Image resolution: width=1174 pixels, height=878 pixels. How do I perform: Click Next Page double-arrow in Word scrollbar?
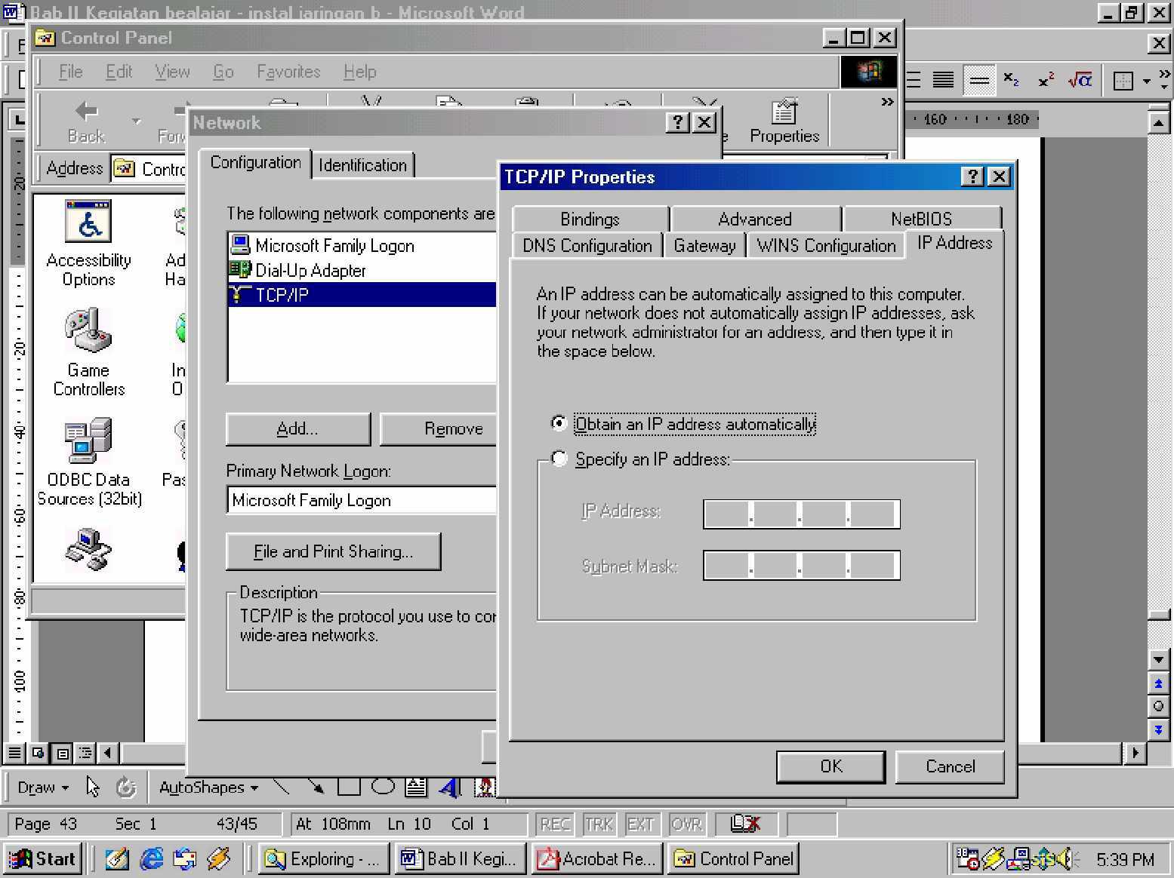pos(1158,729)
